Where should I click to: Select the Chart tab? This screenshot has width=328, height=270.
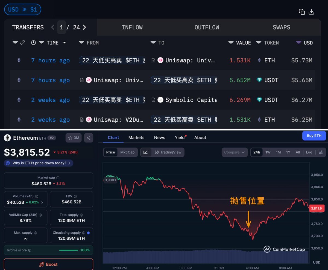pyautogui.click(x=113, y=137)
